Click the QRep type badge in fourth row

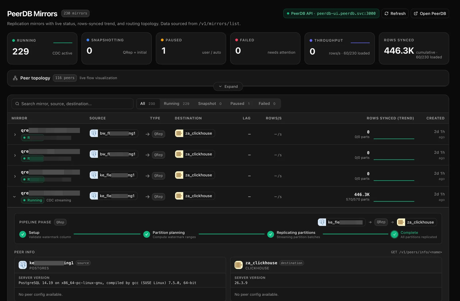tap(158, 197)
